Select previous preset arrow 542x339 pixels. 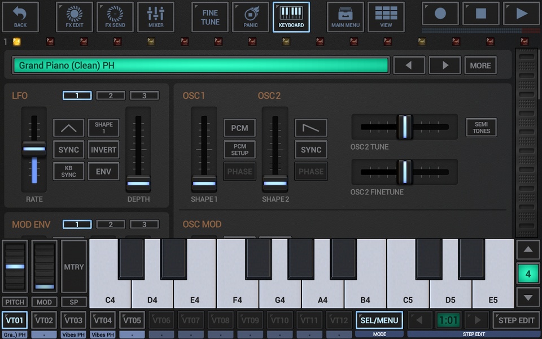pos(409,66)
